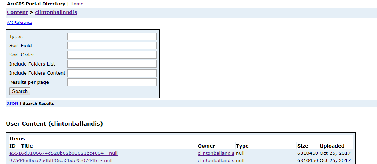Click the Search button
The image size is (377, 164).
click(x=20, y=91)
